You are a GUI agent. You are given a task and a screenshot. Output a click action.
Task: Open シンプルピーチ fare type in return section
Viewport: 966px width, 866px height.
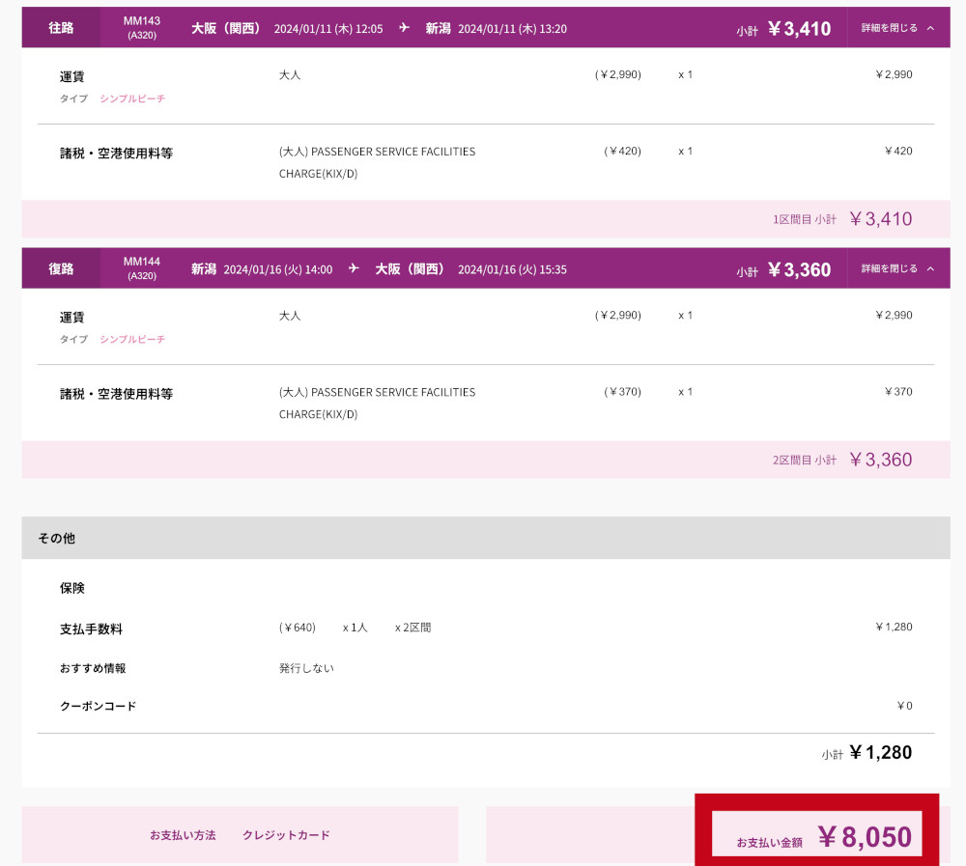[x=132, y=339]
